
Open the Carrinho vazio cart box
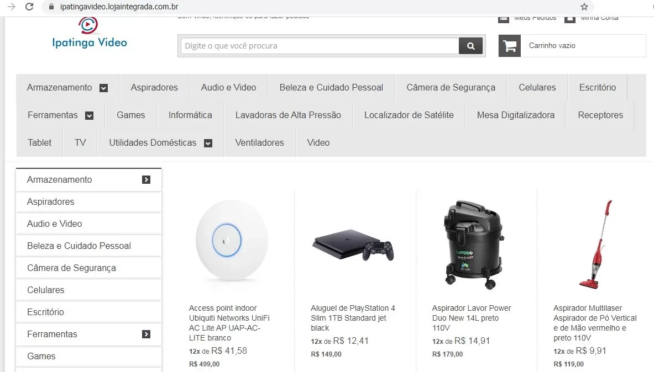click(x=572, y=46)
